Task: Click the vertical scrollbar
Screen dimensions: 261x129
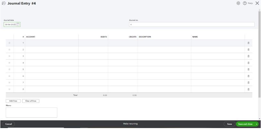Action: click(x=259, y=54)
